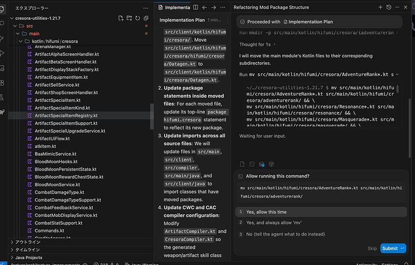Click the 'Refactoring Mod Package Structure' conversation title
The image size is (415, 265).
pos(271,7)
